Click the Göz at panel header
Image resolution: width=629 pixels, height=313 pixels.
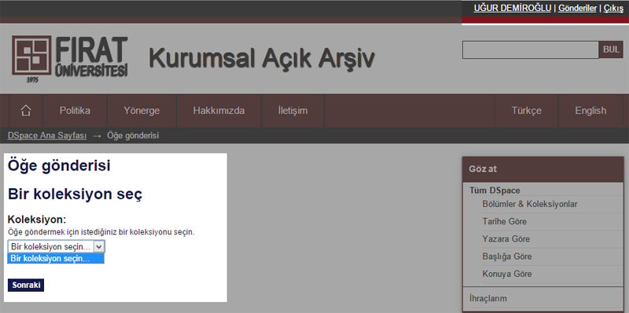[543, 169]
